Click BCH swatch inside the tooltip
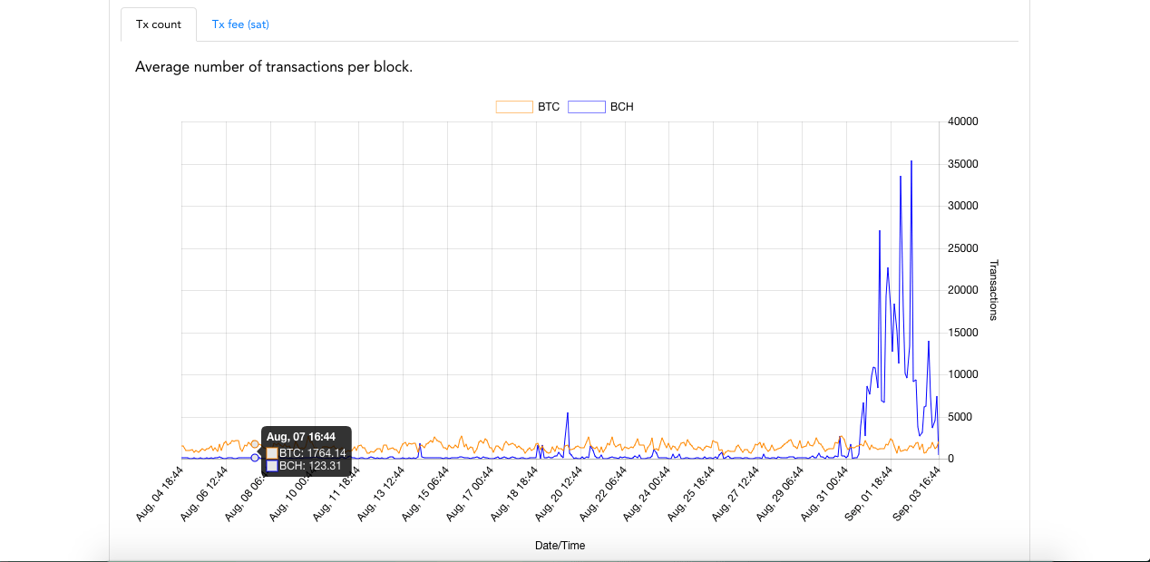 pyautogui.click(x=272, y=466)
